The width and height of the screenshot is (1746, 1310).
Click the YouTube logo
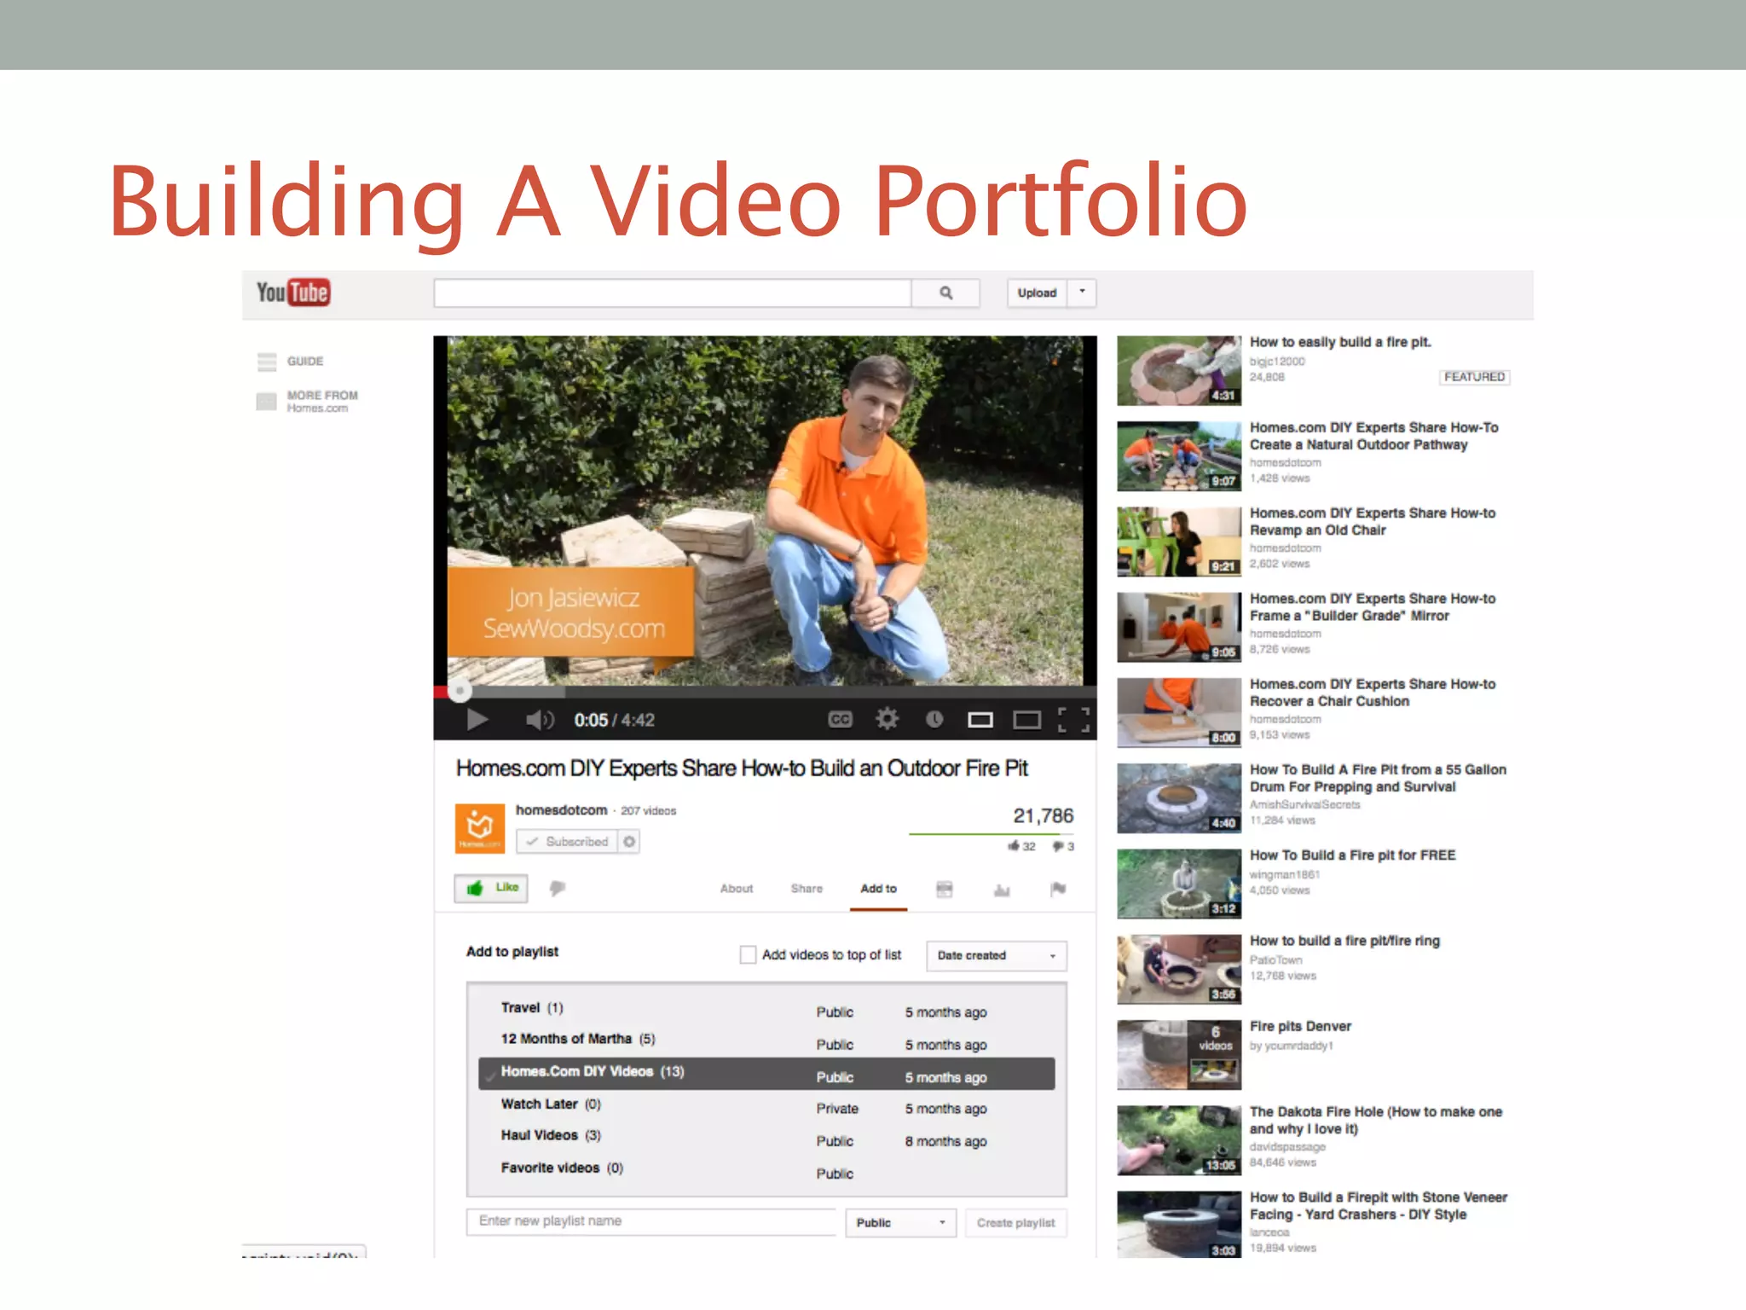coord(292,293)
